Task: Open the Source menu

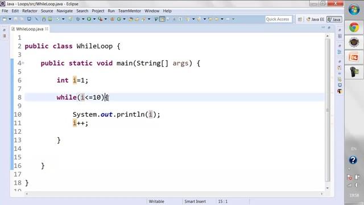Action: point(47,11)
